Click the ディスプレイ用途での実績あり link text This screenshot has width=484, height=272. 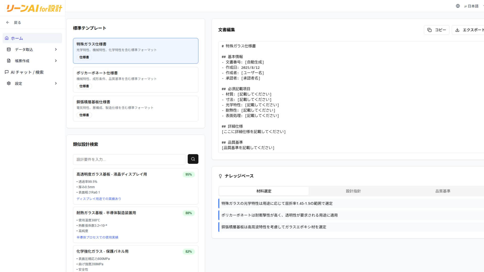(x=99, y=199)
